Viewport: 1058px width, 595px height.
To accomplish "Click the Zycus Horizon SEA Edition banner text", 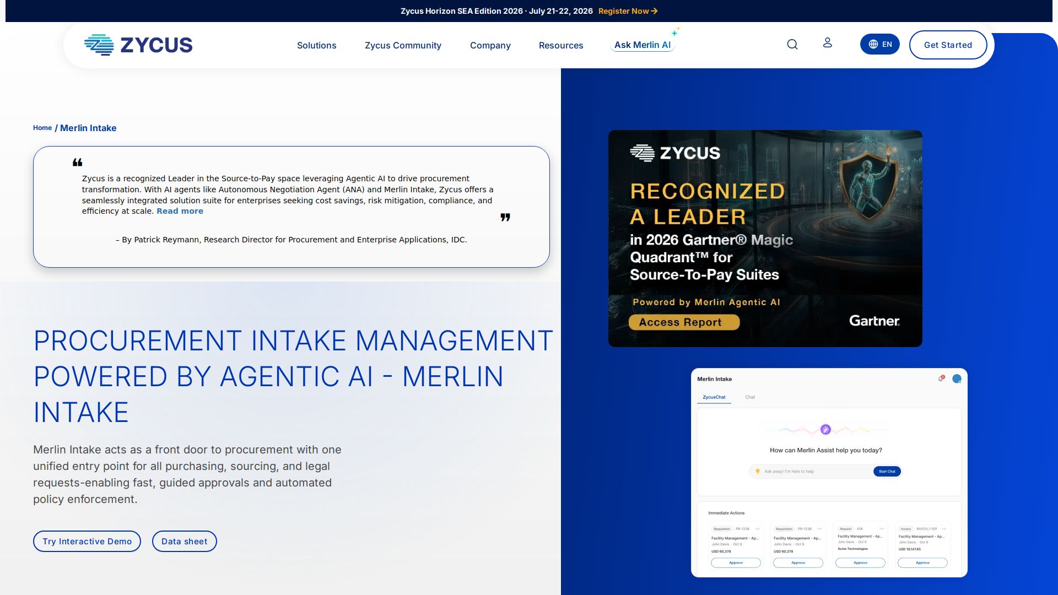I will point(496,11).
